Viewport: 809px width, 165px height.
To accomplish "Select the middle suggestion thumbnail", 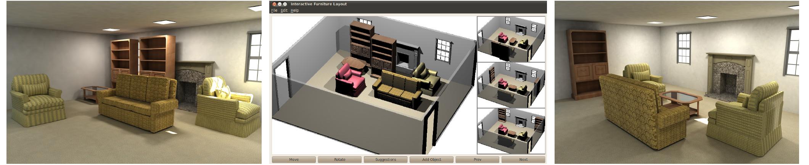I will (511, 85).
